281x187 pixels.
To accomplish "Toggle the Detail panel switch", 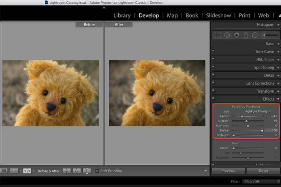I will (x=213, y=75).
